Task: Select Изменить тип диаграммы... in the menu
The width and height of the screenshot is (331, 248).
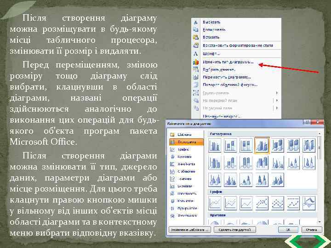Action: point(228,62)
